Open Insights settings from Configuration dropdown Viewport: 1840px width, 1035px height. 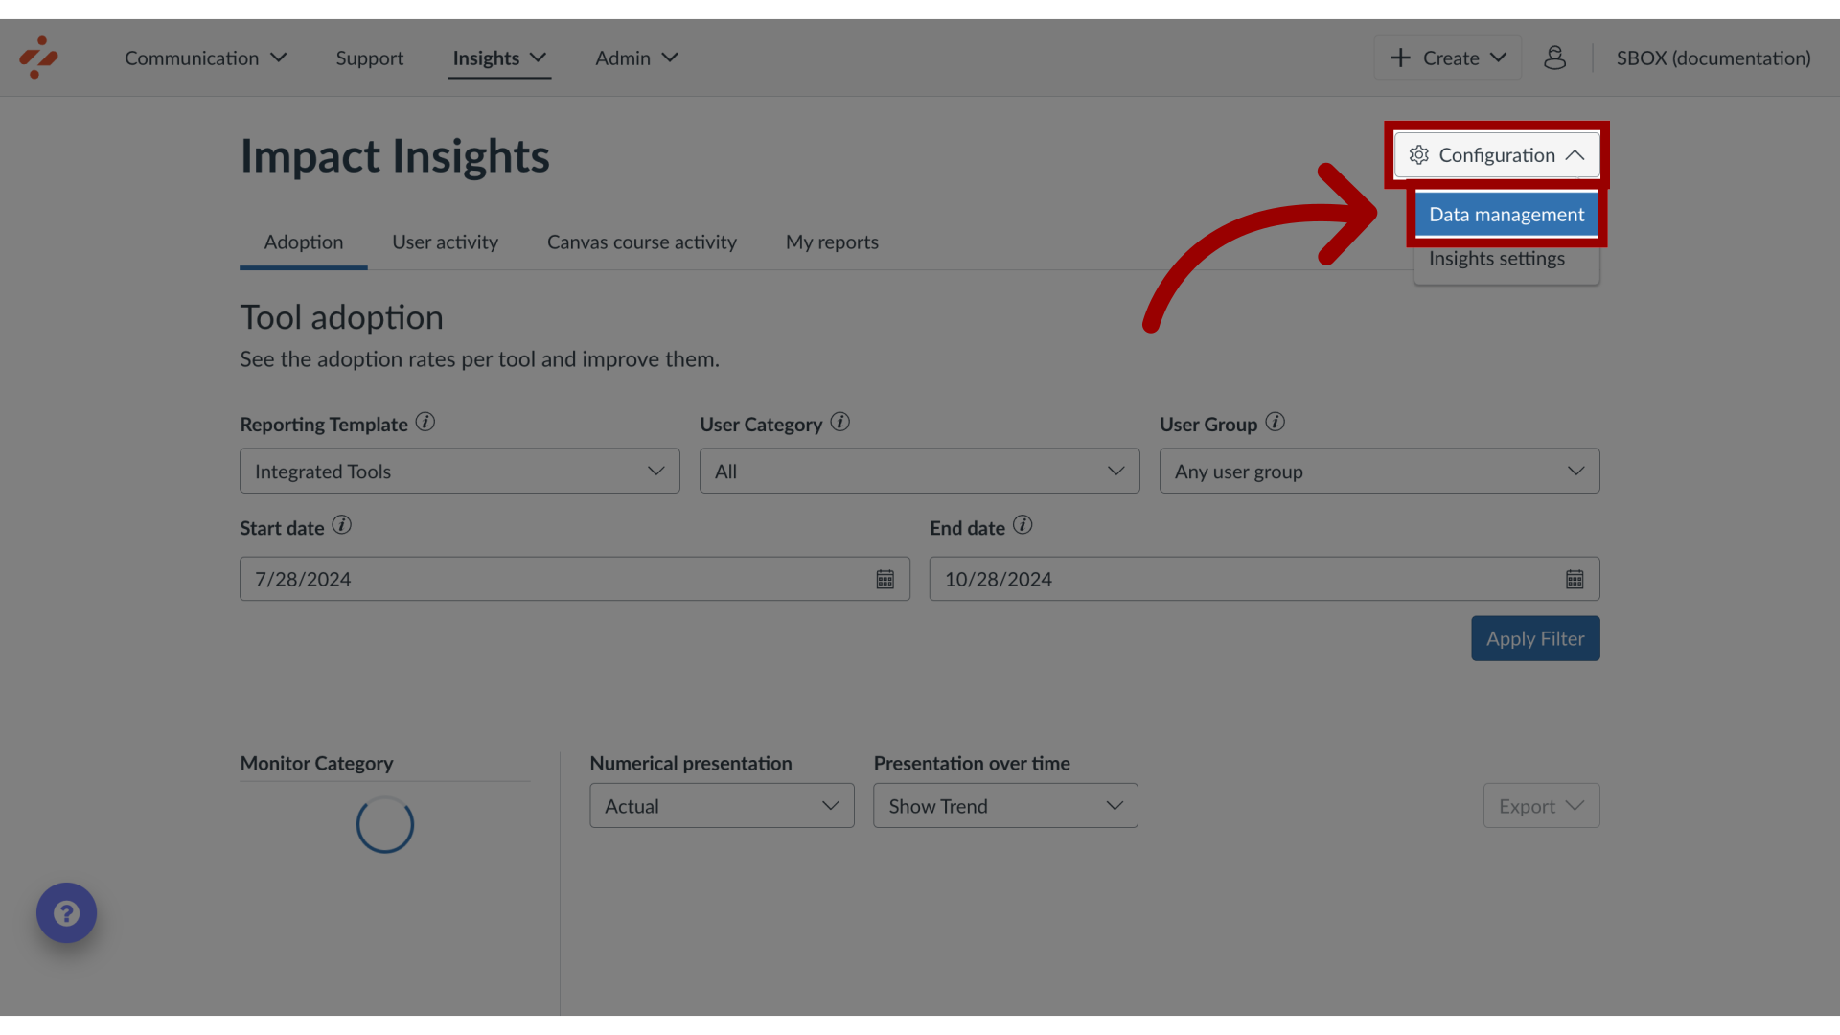(1496, 258)
